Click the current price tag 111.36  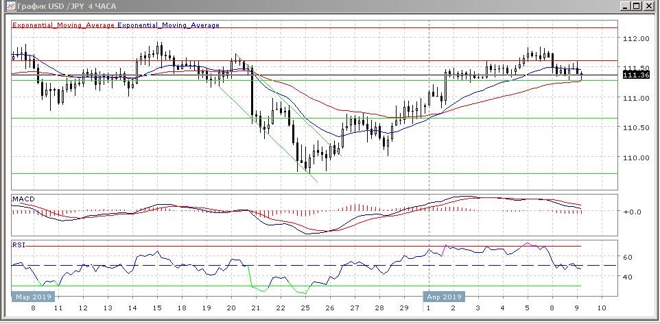[635, 75]
